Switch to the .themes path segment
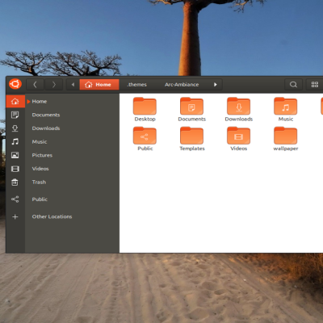The image size is (323, 323). coord(137,85)
